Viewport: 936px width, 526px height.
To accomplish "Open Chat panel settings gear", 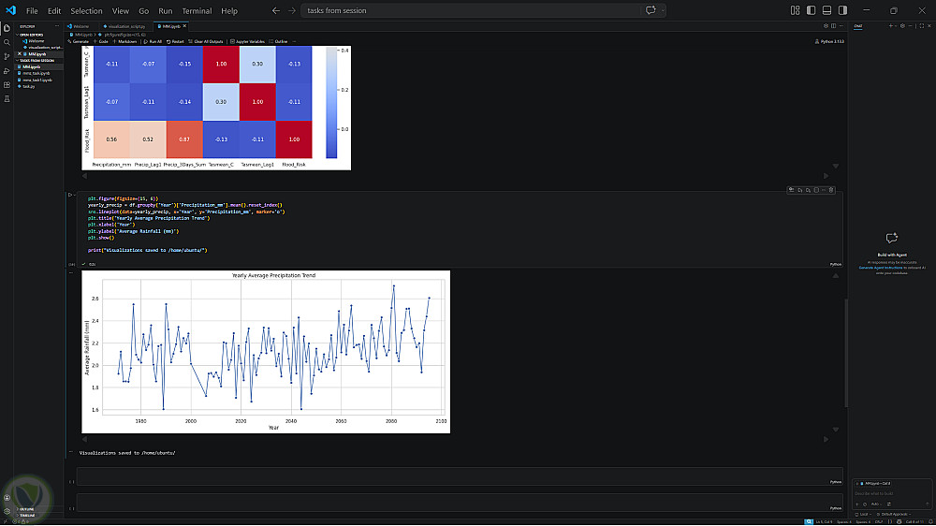I will pos(902,26).
